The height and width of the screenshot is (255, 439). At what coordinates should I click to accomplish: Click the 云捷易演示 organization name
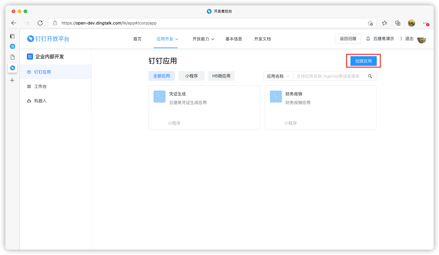(384, 39)
